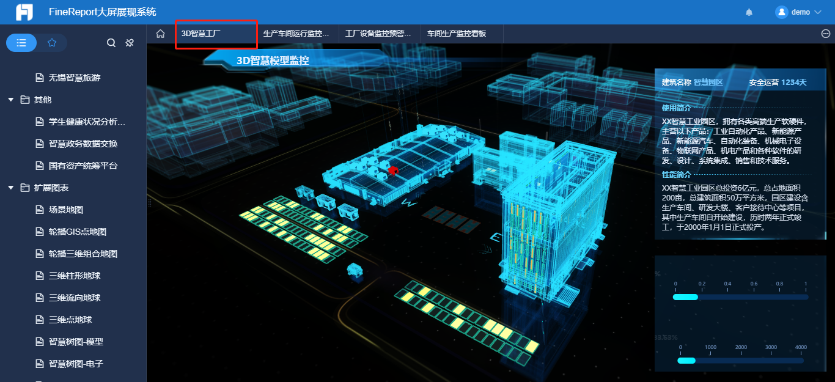The width and height of the screenshot is (835, 382).
Task: Click the document icon beside 场景地图
Action: pyautogui.click(x=40, y=210)
